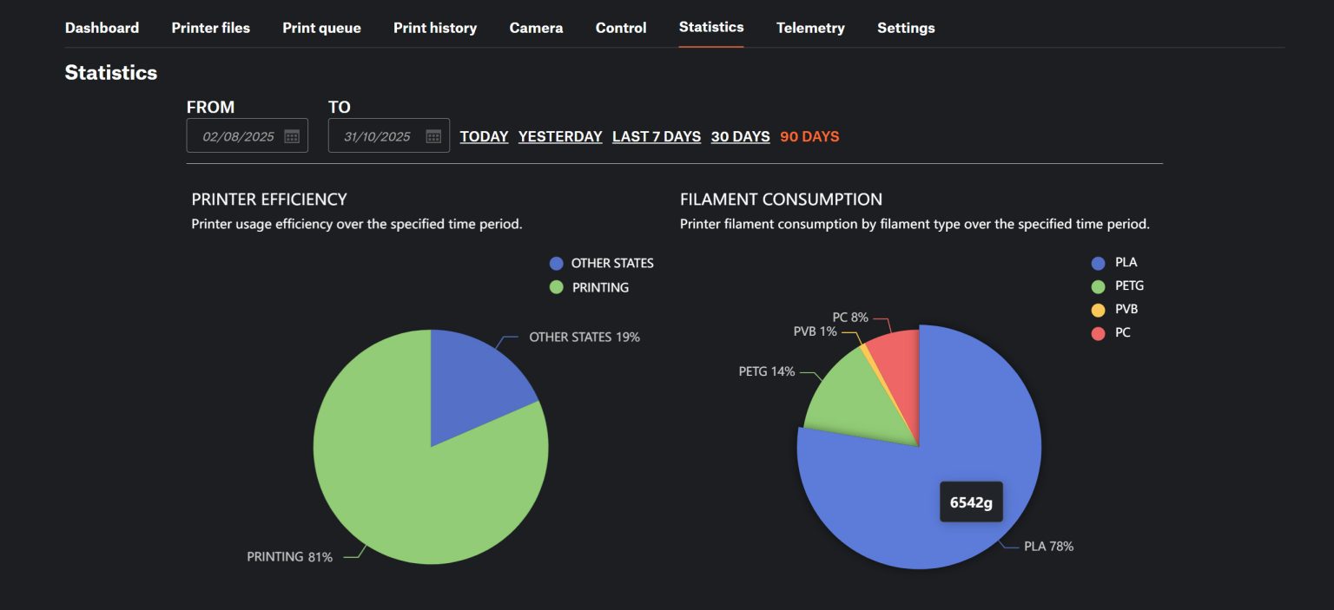Open the FROM date calendar icon
The height and width of the screenshot is (610, 1334).
(x=292, y=136)
